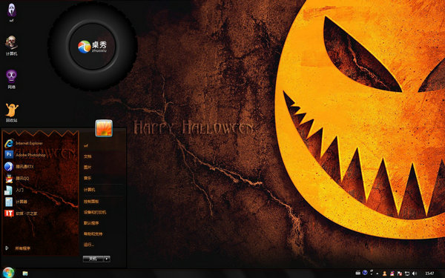Open the skull Computer icon on desktop
Viewport: 445px width, 278px height.
pos(11,45)
